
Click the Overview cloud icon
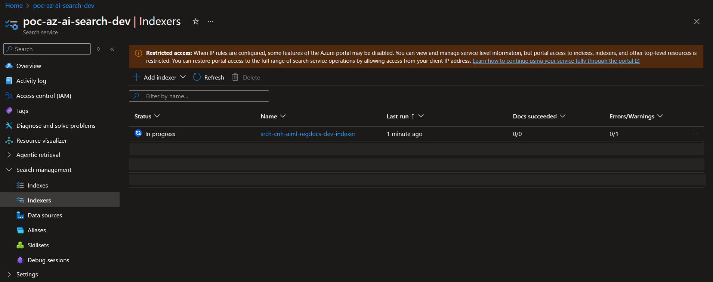click(x=9, y=66)
